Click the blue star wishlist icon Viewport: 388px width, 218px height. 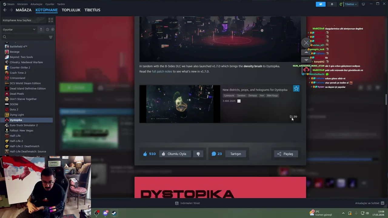click(x=296, y=88)
